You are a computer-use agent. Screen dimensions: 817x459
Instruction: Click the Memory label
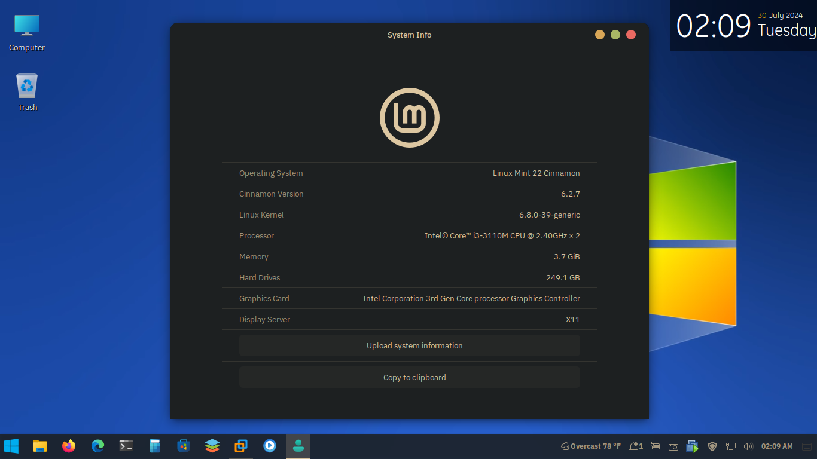tap(254, 256)
